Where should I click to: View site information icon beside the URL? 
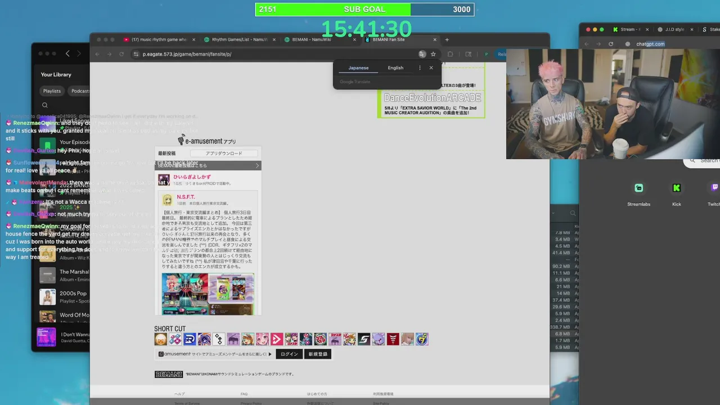click(x=136, y=54)
